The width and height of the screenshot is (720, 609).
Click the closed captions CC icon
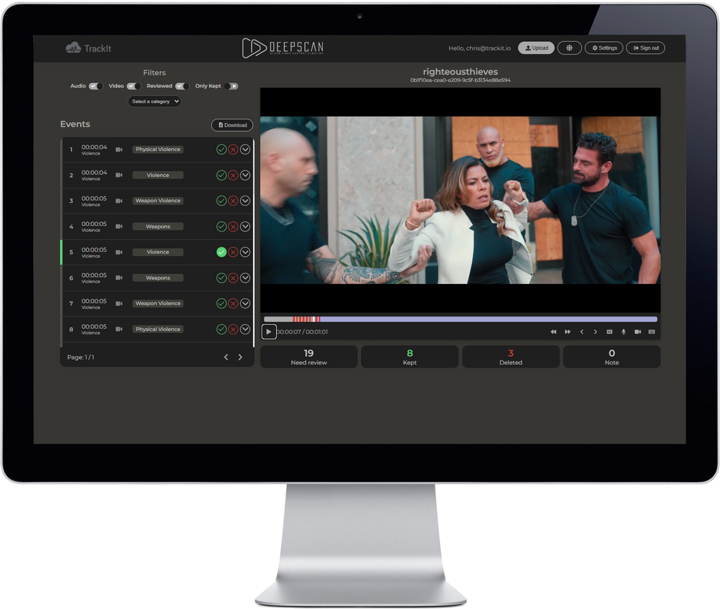tap(609, 332)
